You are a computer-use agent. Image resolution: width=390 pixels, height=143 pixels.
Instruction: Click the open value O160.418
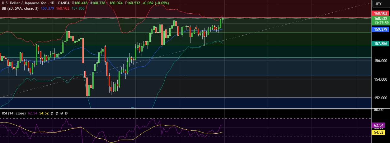tap(80, 3)
